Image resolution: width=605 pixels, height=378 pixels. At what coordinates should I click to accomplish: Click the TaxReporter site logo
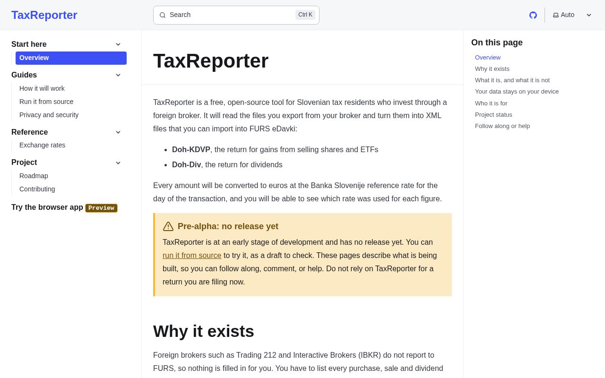click(x=44, y=15)
